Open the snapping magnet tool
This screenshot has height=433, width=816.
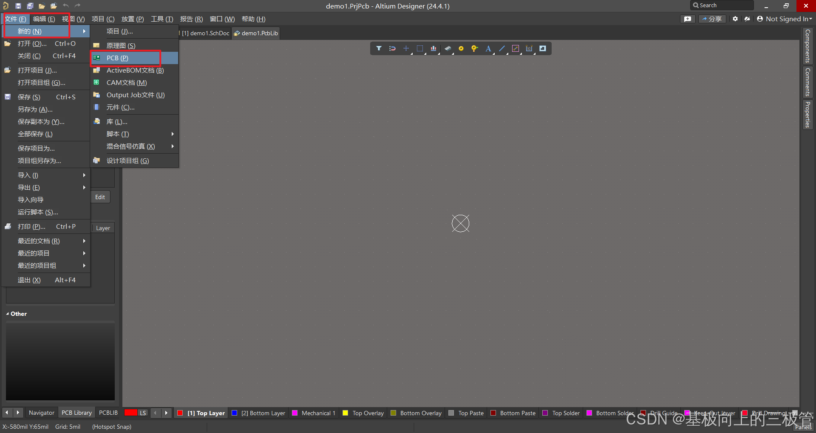(x=392, y=48)
